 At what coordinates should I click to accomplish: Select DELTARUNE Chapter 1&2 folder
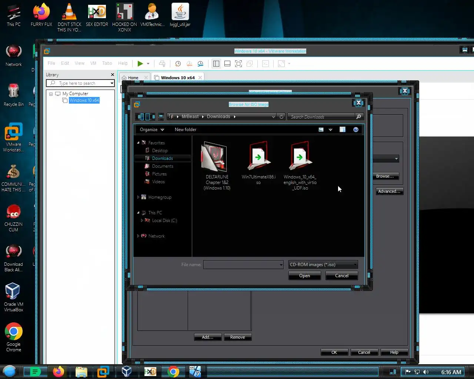217,165
